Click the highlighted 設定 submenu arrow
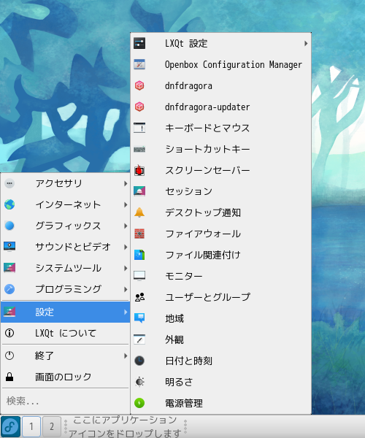Screen dimensions: 365x438 point(126,312)
